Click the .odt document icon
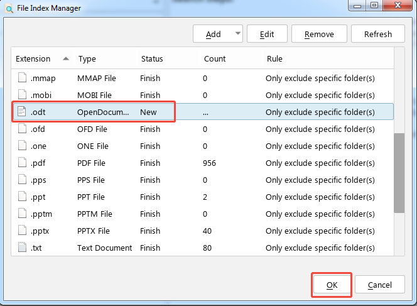This screenshot has width=417, height=306. click(x=23, y=112)
